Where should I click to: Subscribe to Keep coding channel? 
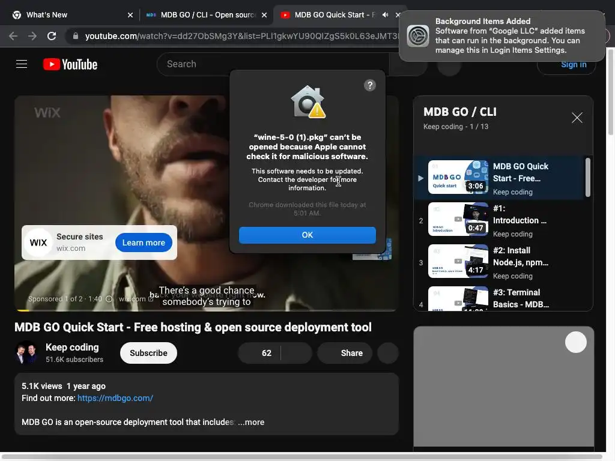point(148,353)
